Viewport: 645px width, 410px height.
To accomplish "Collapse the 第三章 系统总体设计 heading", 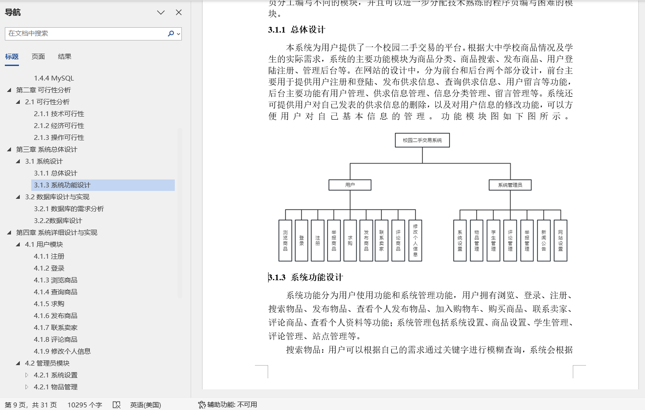I will [9, 150].
